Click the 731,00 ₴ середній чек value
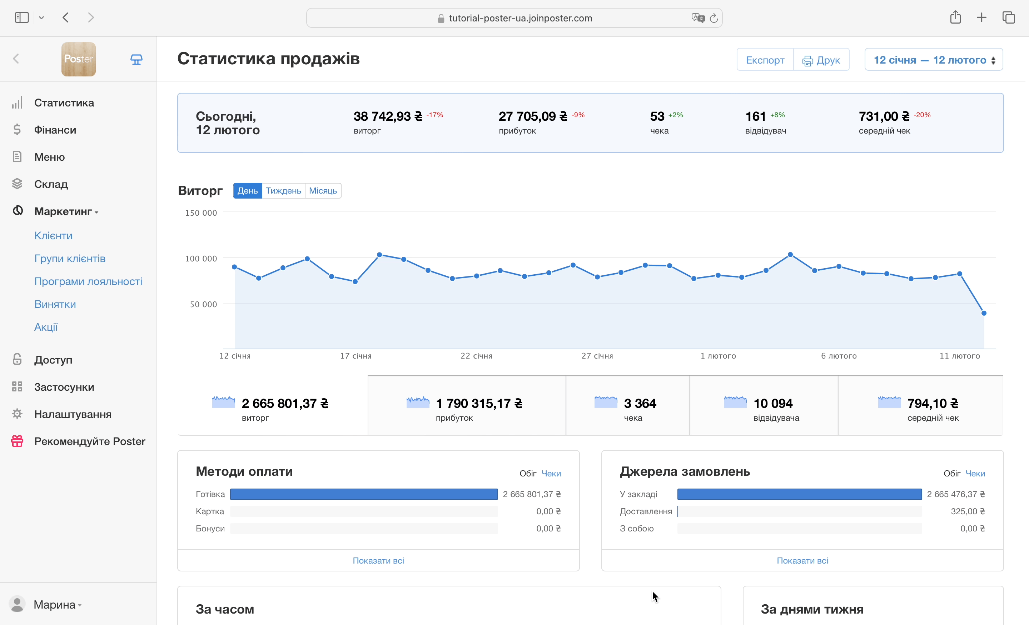The image size is (1029, 625). (884, 116)
